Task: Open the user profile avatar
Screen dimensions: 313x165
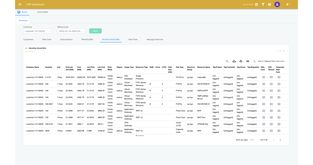Action: 277,4
